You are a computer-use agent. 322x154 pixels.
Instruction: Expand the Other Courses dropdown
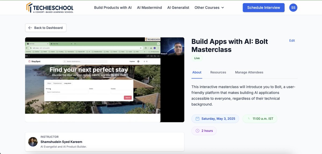[x=209, y=7]
